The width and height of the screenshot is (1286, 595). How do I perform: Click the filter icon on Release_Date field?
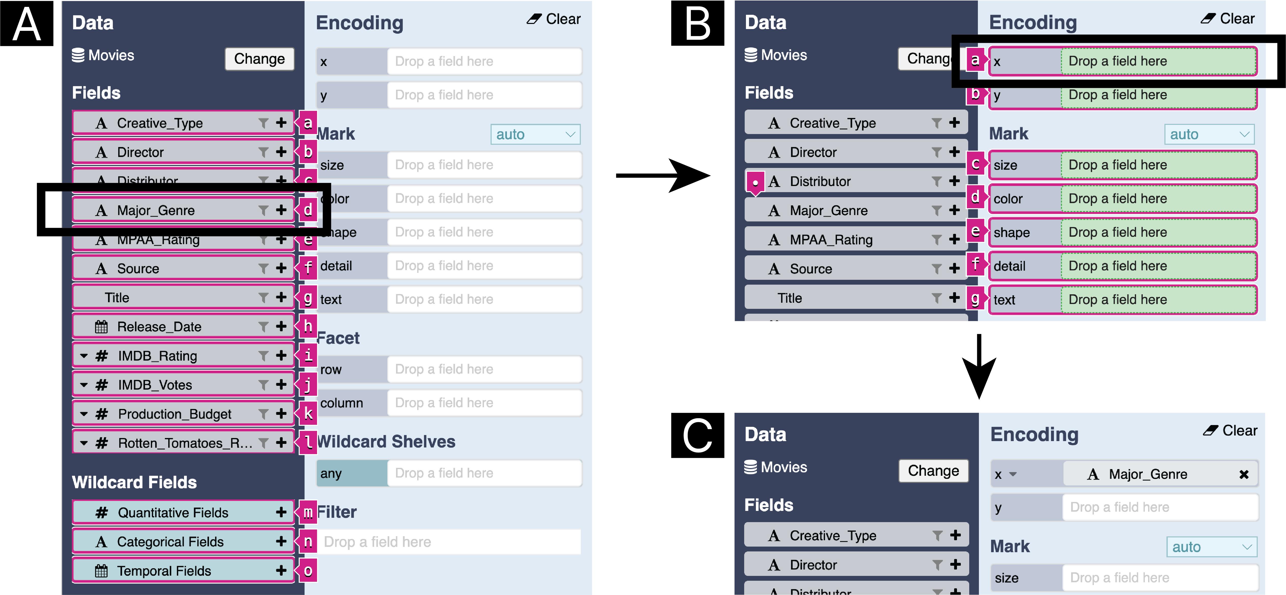pos(263,327)
